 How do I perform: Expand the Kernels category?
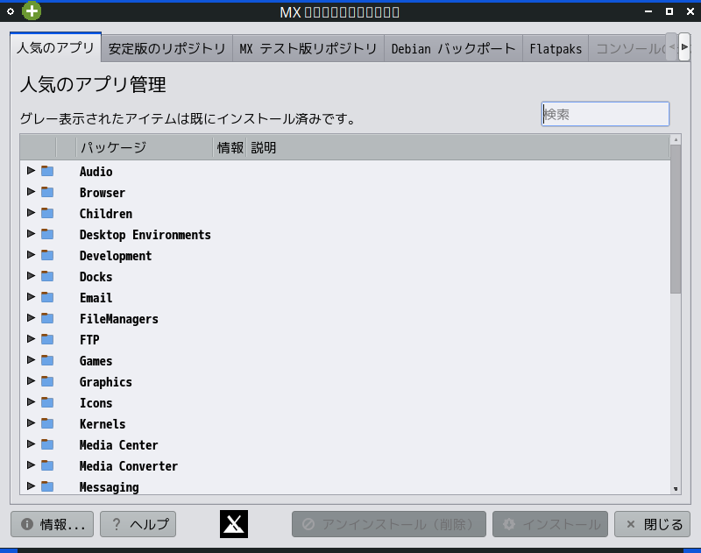[x=31, y=422]
